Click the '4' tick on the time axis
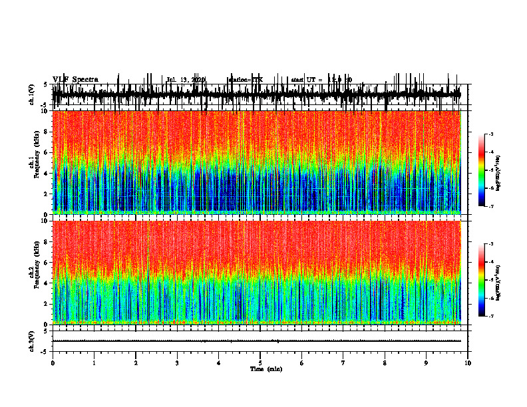Screen dimensions: 527x407 219,363
